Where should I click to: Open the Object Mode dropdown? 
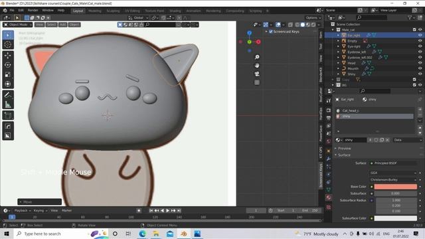tap(18, 25)
